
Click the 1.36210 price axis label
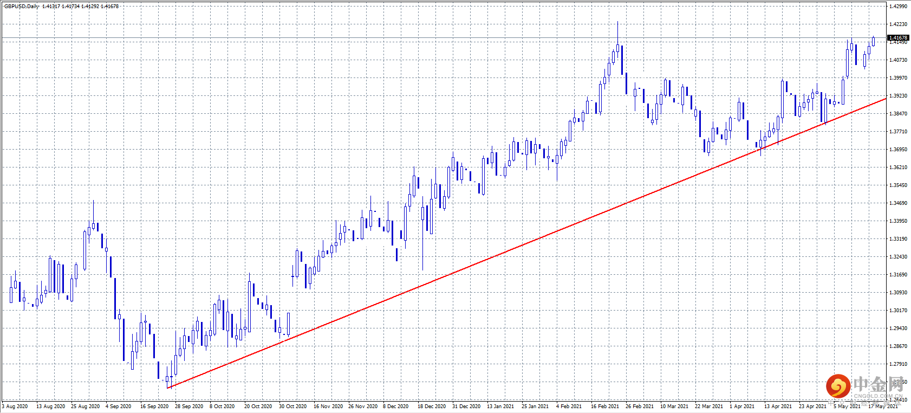[899, 167]
